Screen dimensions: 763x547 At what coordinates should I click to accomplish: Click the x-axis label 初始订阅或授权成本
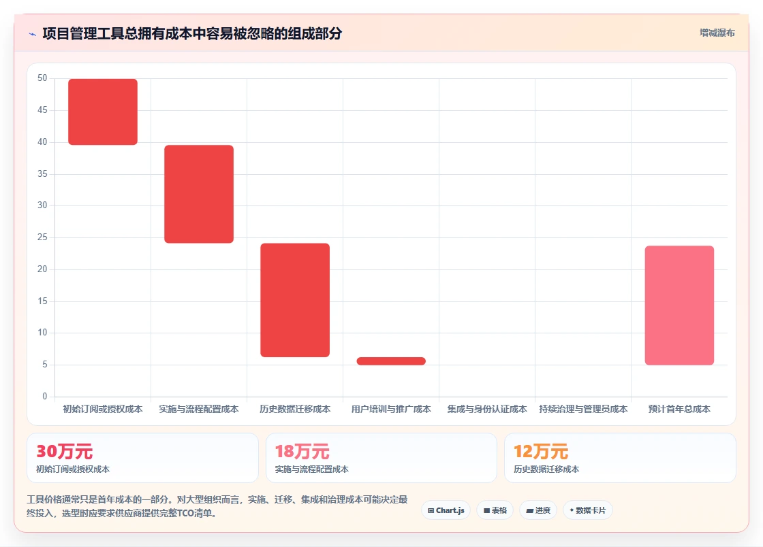pyautogui.click(x=103, y=409)
